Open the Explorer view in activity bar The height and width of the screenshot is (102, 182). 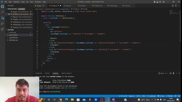pyautogui.click(x=2, y=7)
